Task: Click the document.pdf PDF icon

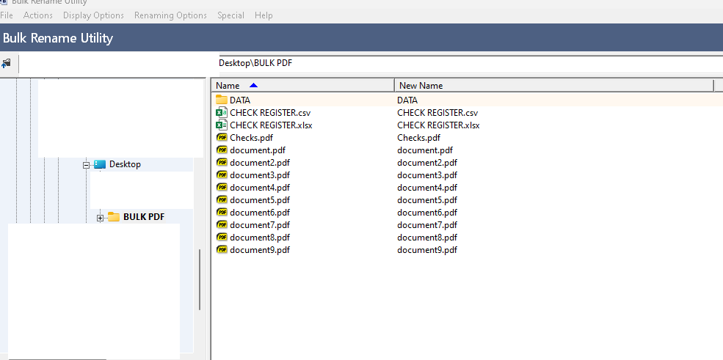Action: [222, 150]
